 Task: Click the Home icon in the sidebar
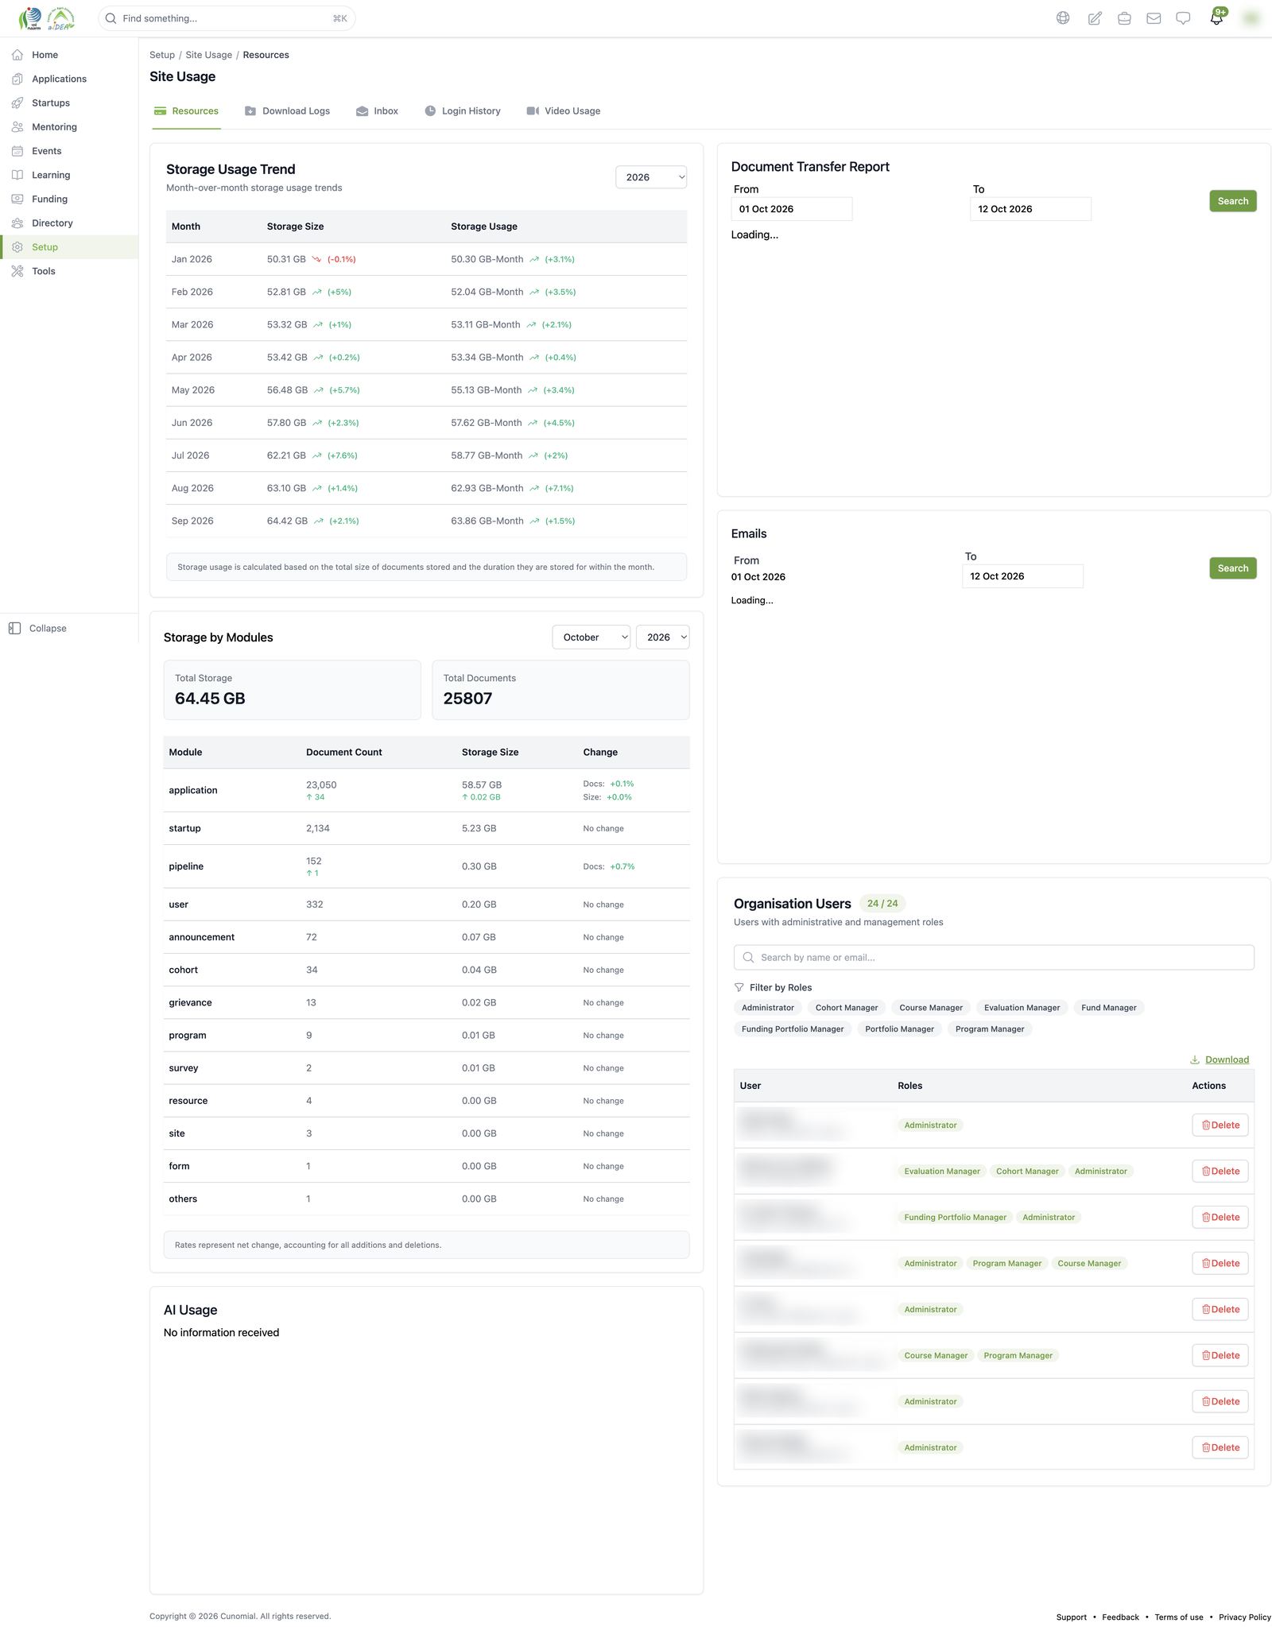[x=17, y=55]
